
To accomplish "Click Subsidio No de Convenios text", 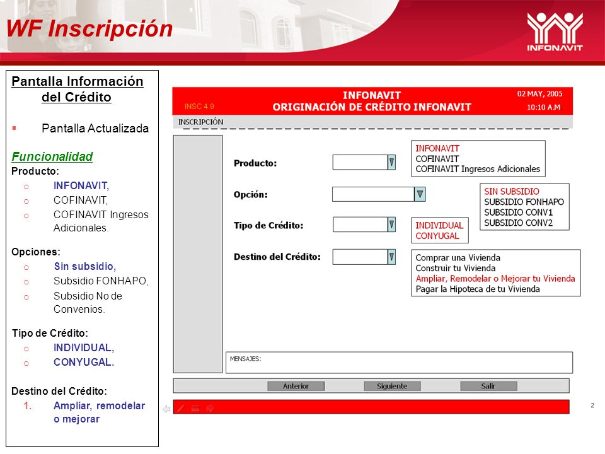I will 88,303.
